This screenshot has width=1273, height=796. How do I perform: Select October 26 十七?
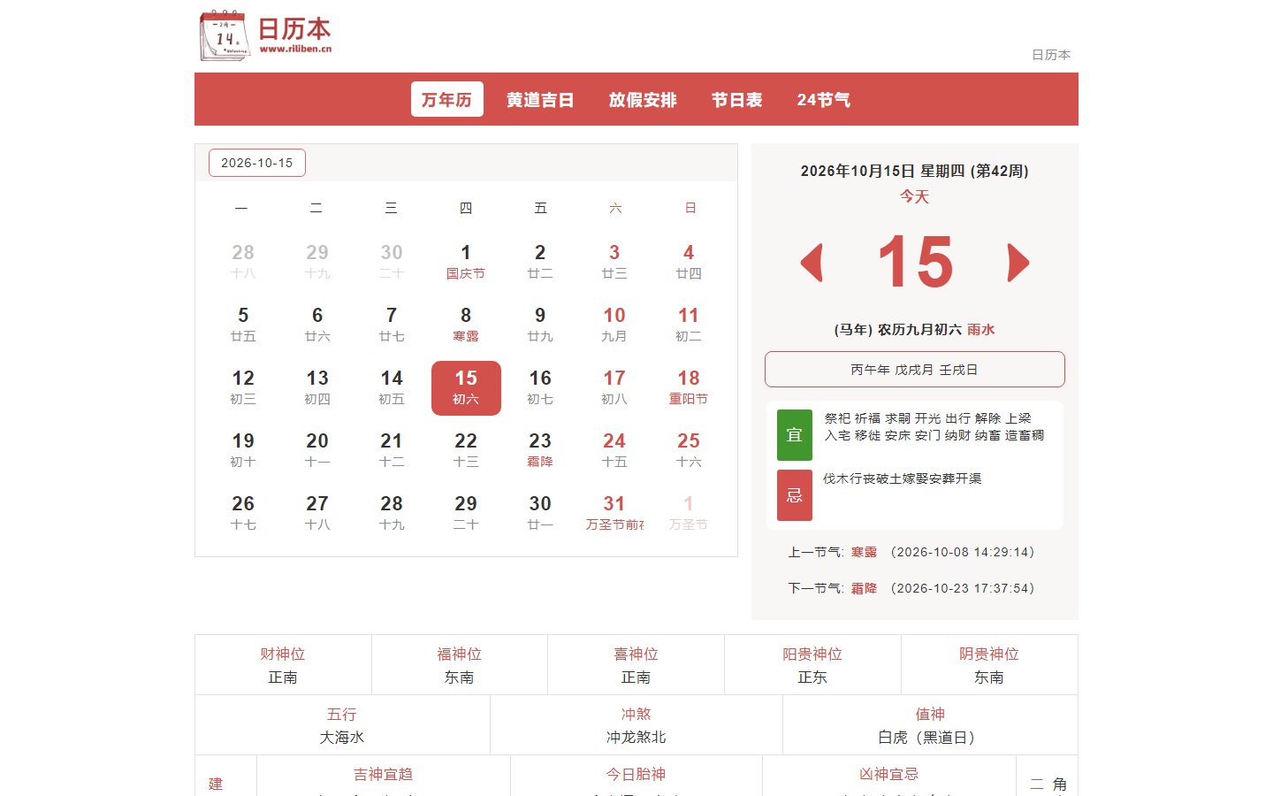[x=243, y=513]
